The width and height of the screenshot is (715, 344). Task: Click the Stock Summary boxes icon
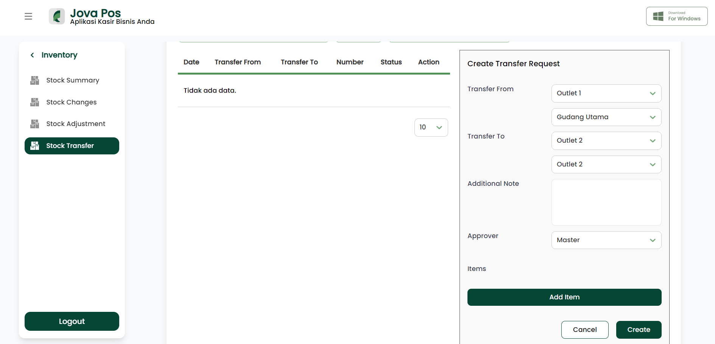coord(35,80)
